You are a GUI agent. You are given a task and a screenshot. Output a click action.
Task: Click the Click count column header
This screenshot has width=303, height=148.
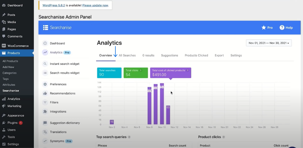pyautogui.click(x=281, y=146)
